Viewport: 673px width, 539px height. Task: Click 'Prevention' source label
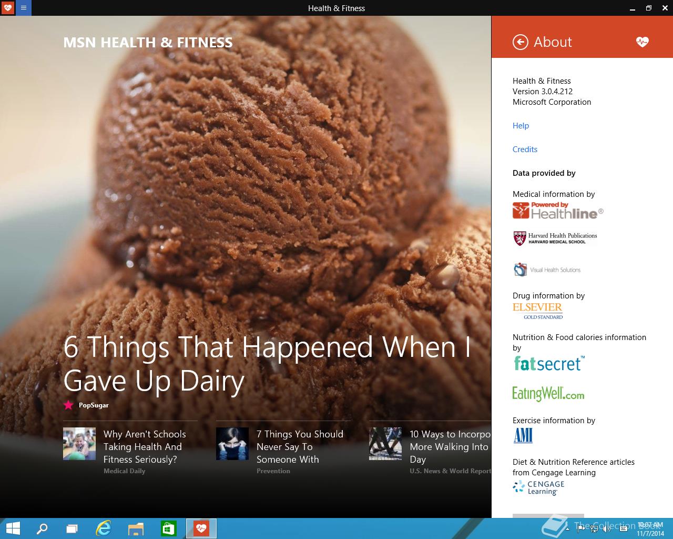coord(273,471)
